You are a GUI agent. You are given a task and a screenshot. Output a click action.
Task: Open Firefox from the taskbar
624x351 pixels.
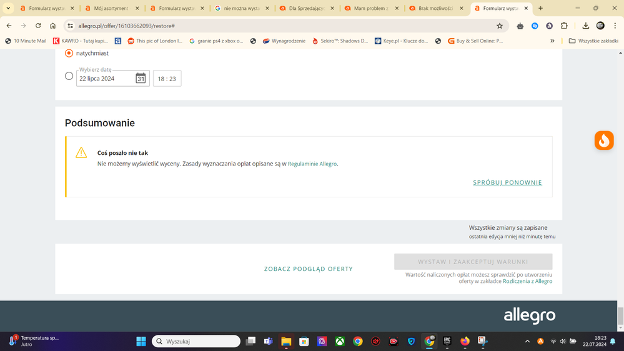pos(465,341)
